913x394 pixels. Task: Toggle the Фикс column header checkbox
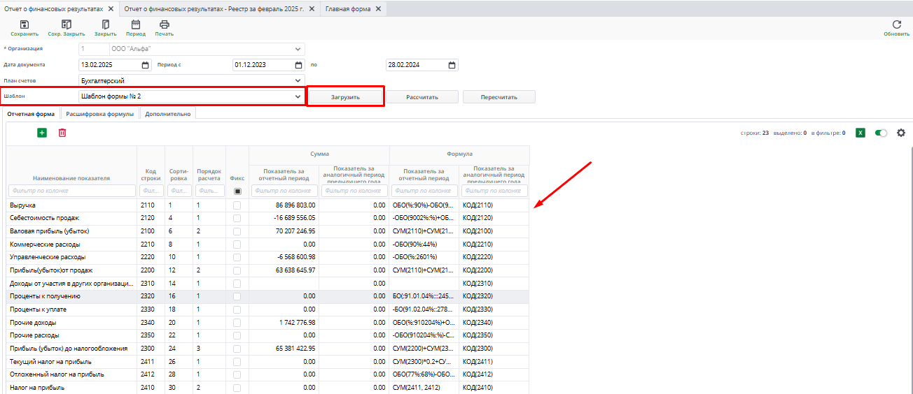click(237, 191)
